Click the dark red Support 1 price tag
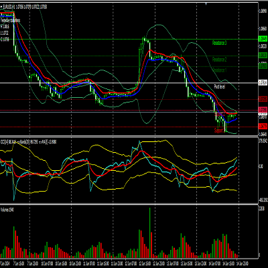268x268 pixels. point(263,99)
